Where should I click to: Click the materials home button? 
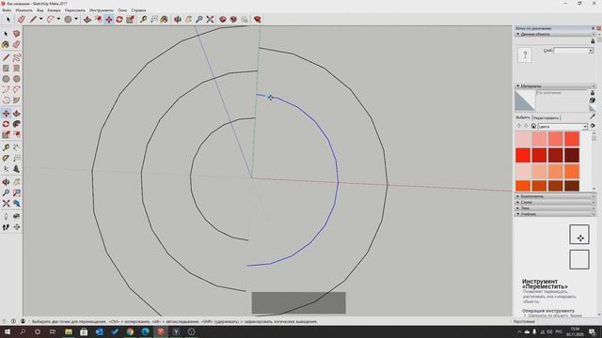pyautogui.click(x=533, y=126)
